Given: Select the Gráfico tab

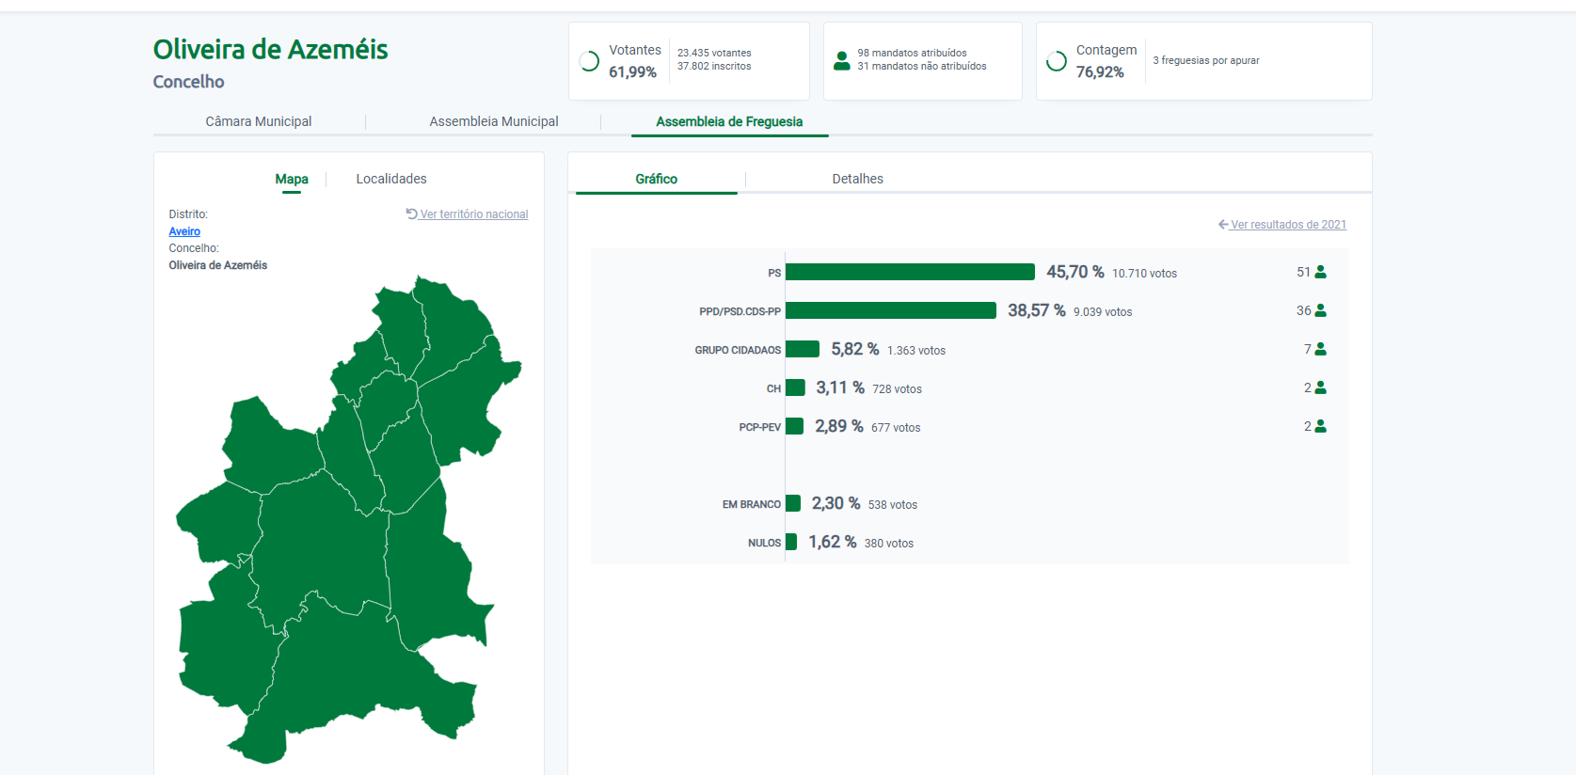Looking at the screenshot, I should [656, 179].
